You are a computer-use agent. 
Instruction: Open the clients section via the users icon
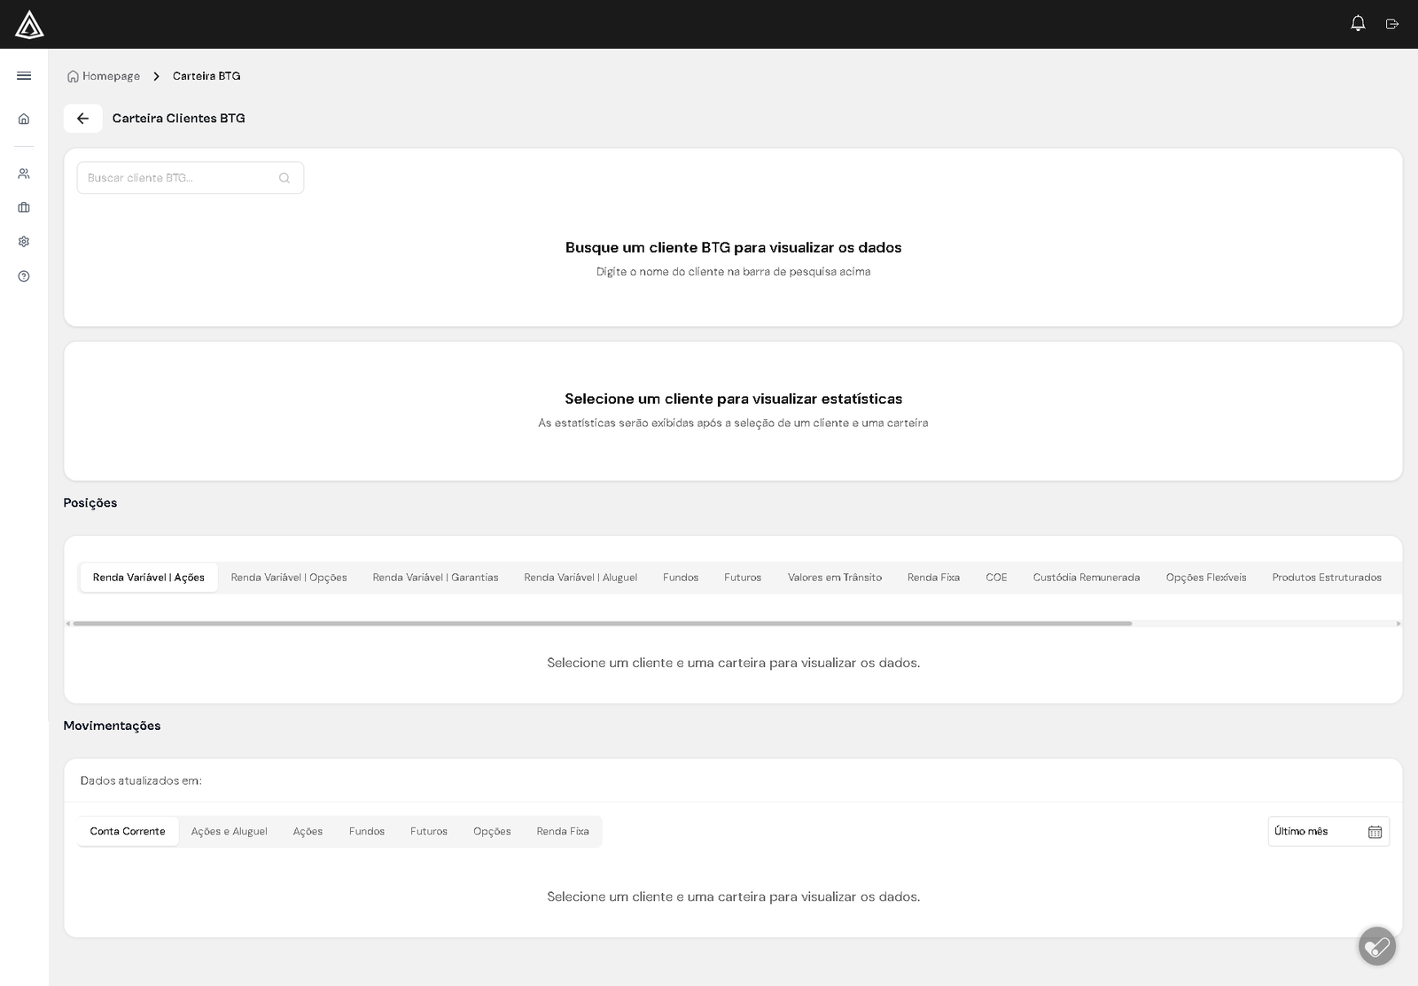click(x=24, y=173)
